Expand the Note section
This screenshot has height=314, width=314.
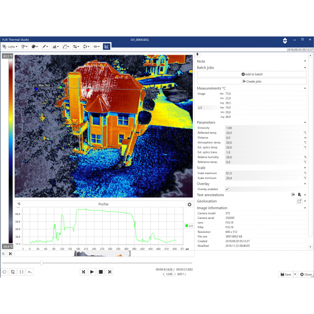305,61
